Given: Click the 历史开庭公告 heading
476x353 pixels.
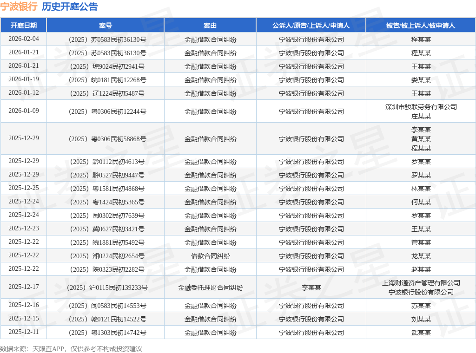Looking at the screenshot, I should click(70, 7).
